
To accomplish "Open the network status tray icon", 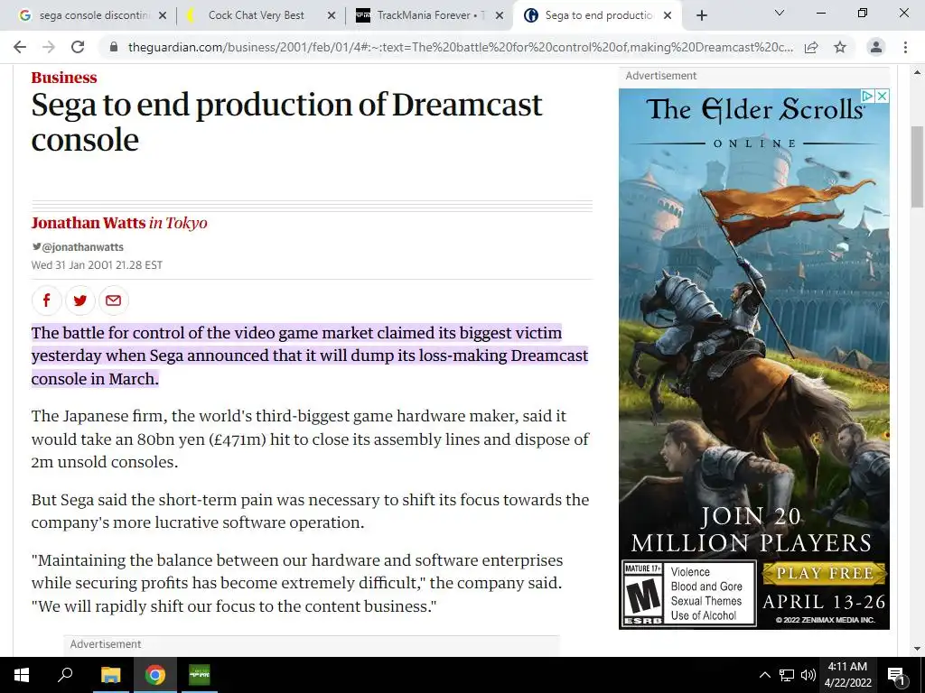I will tap(787, 675).
